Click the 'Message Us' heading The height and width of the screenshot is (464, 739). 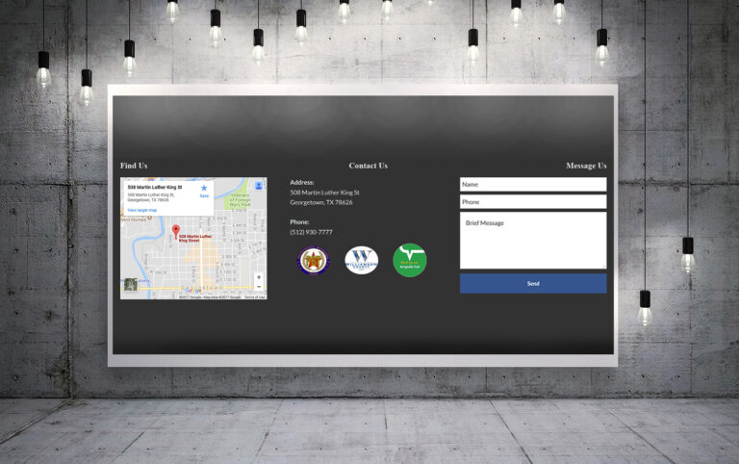tap(586, 166)
